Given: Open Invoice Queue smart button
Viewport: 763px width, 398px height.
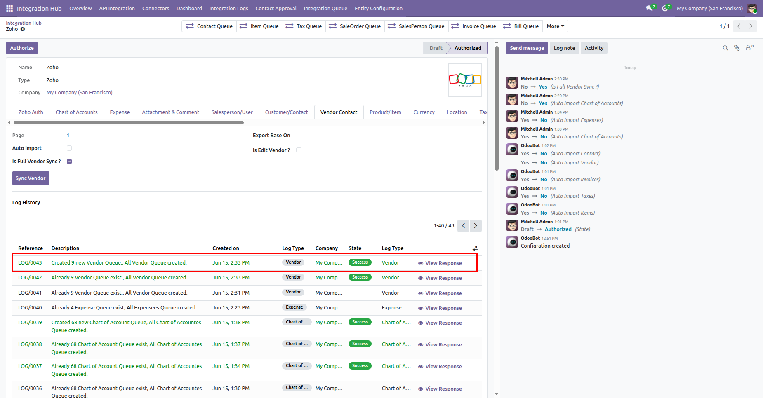Looking at the screenshot, I should [x=474, y=26].
